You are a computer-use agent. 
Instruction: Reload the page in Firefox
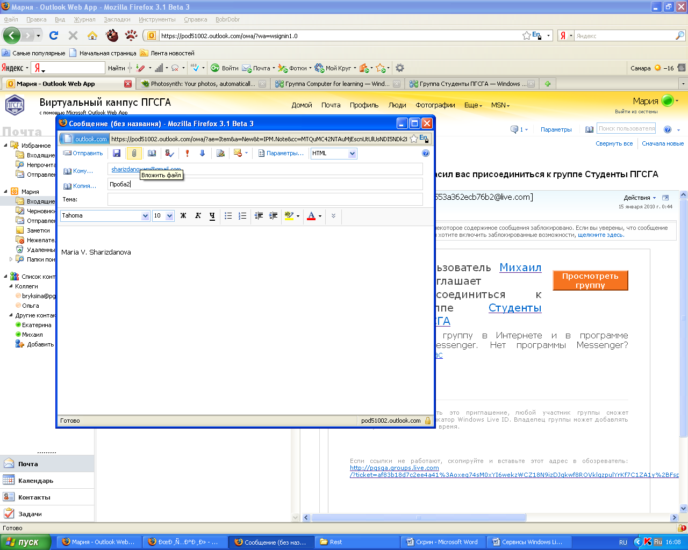54,36
